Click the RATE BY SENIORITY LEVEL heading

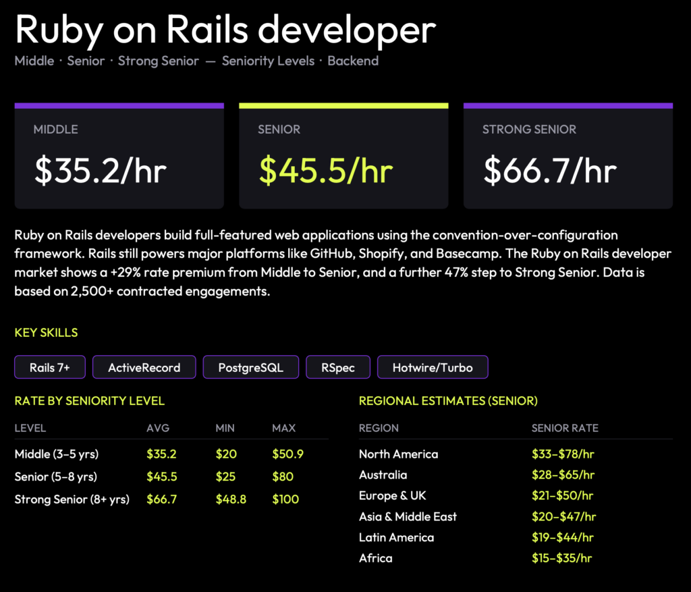point(90,401)
